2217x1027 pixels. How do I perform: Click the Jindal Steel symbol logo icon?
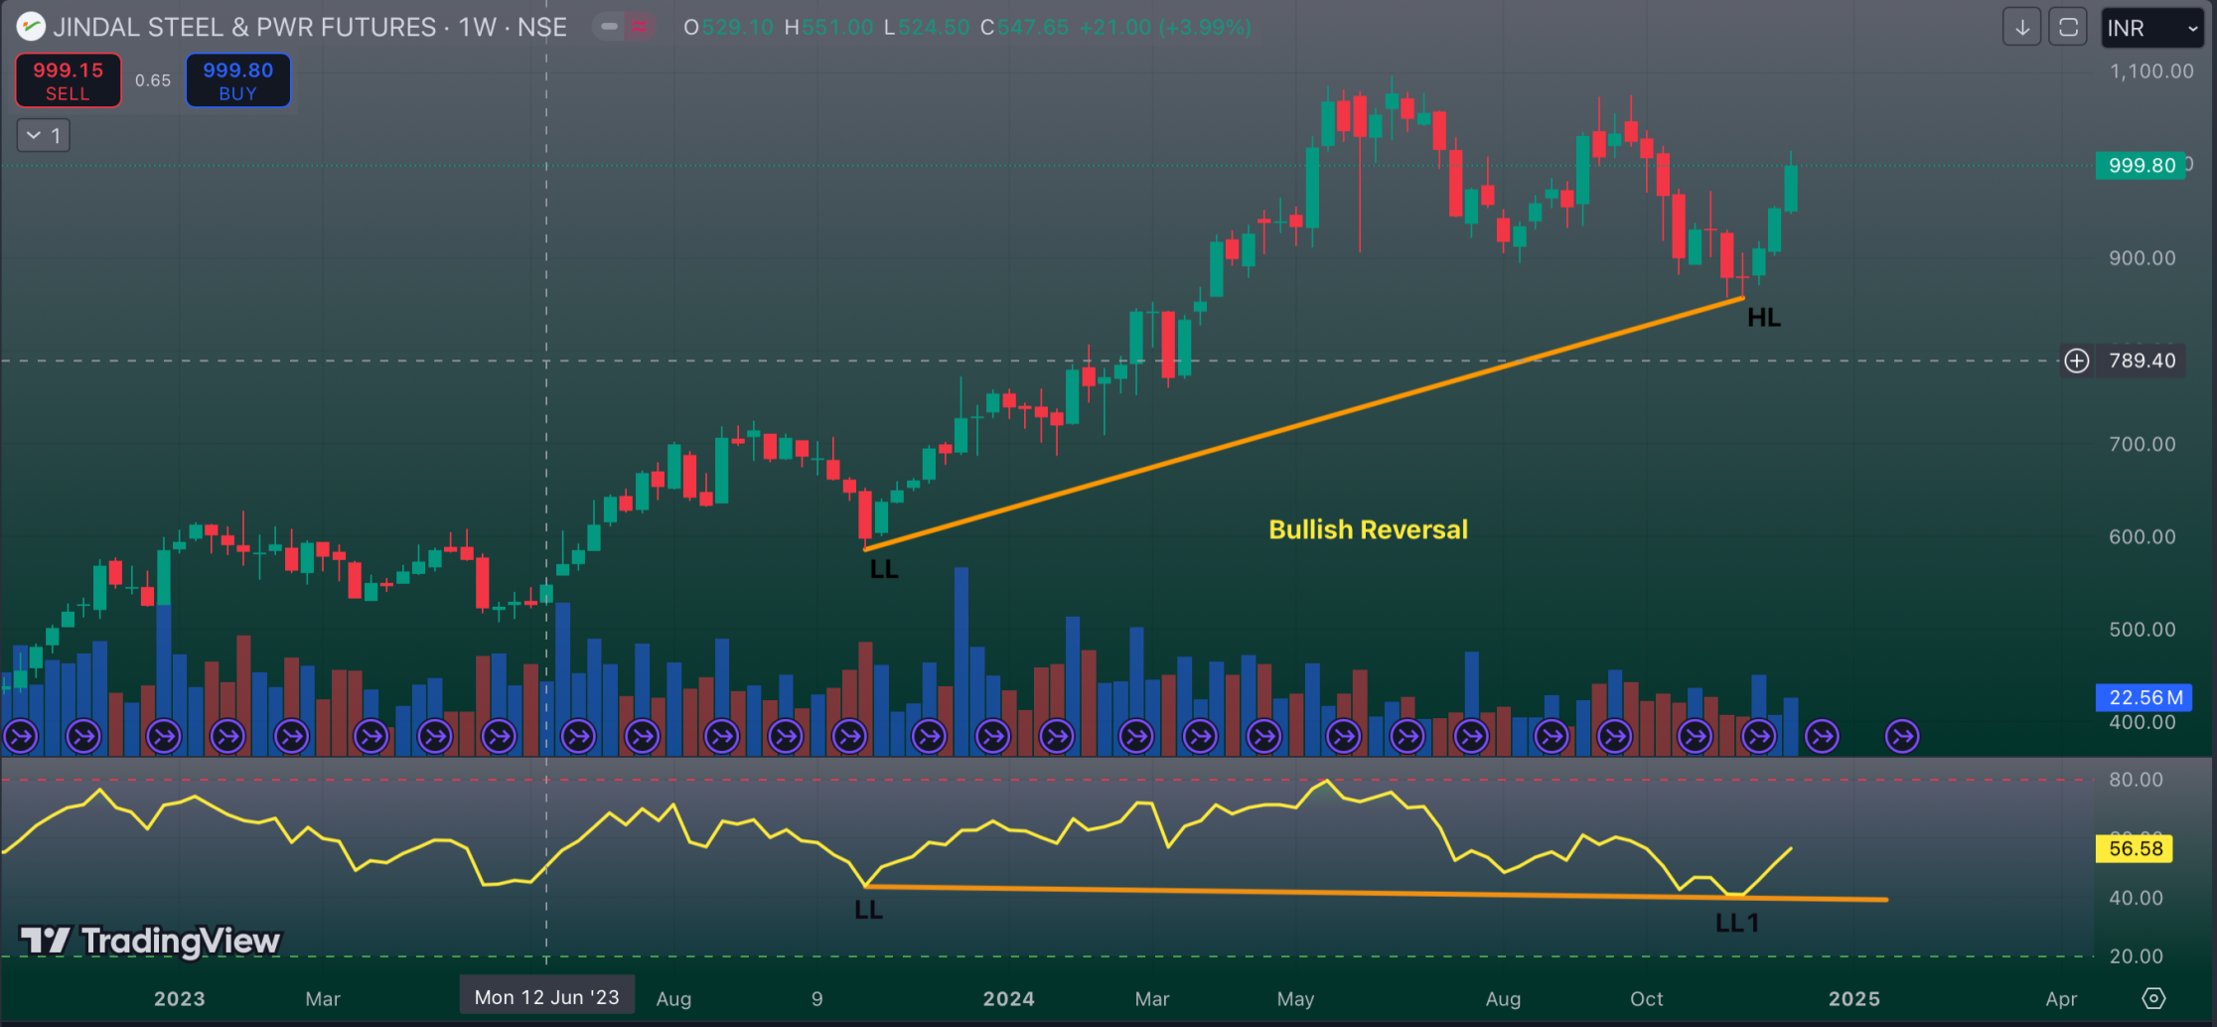(x=31, y=27)
